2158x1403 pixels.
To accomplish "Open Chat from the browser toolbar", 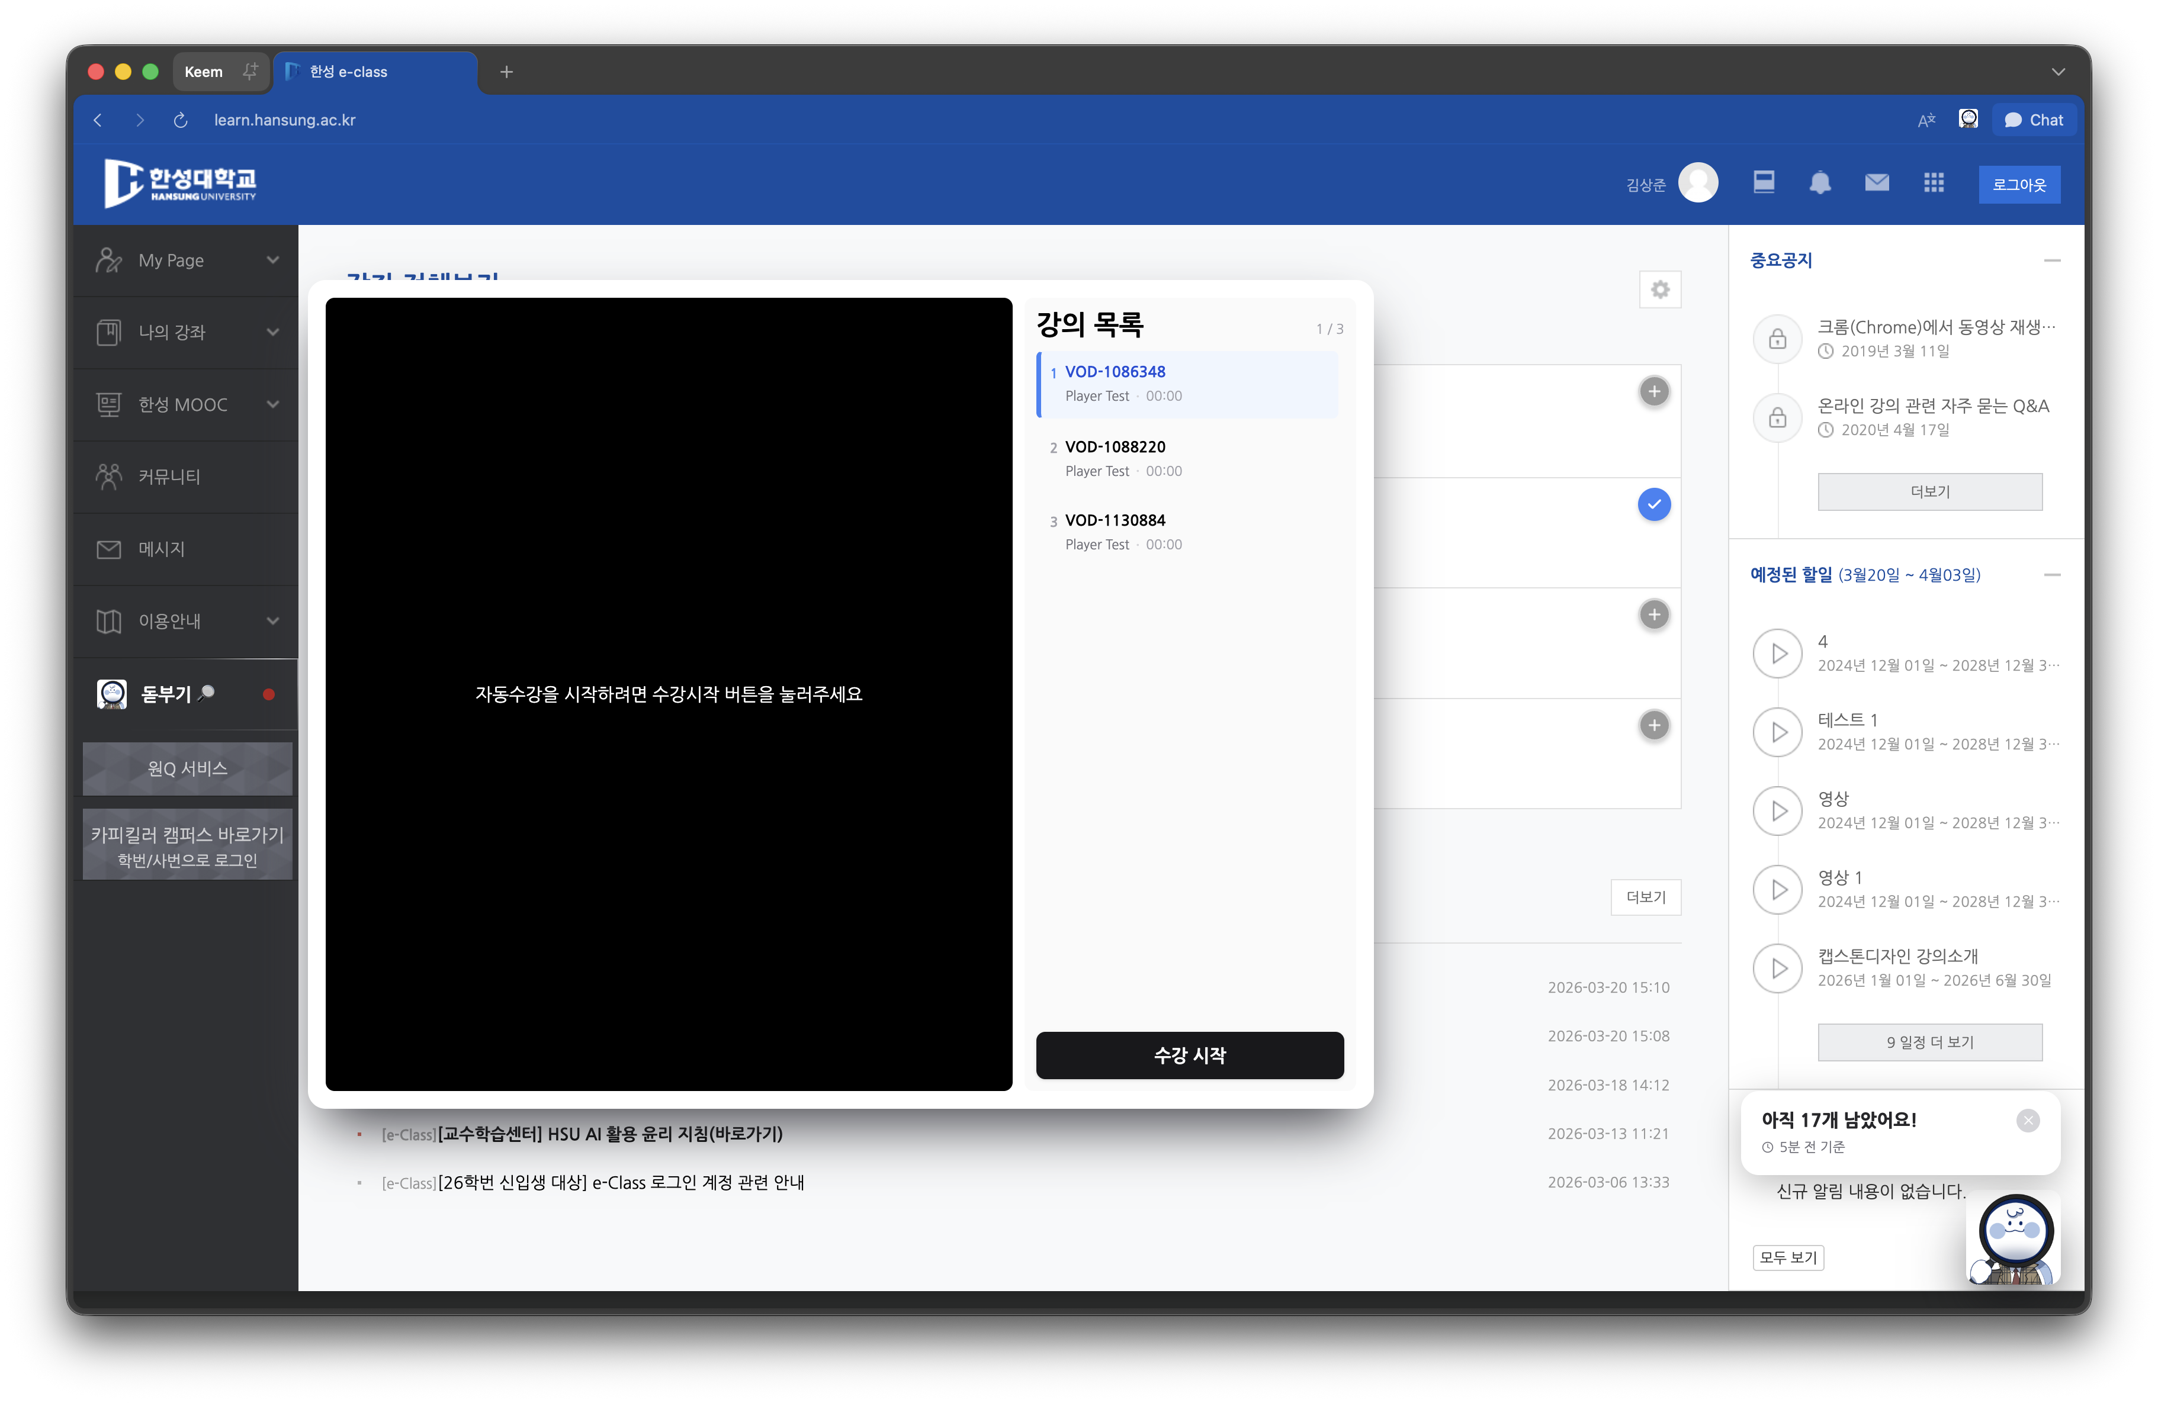I will (x=2034, y=119).
